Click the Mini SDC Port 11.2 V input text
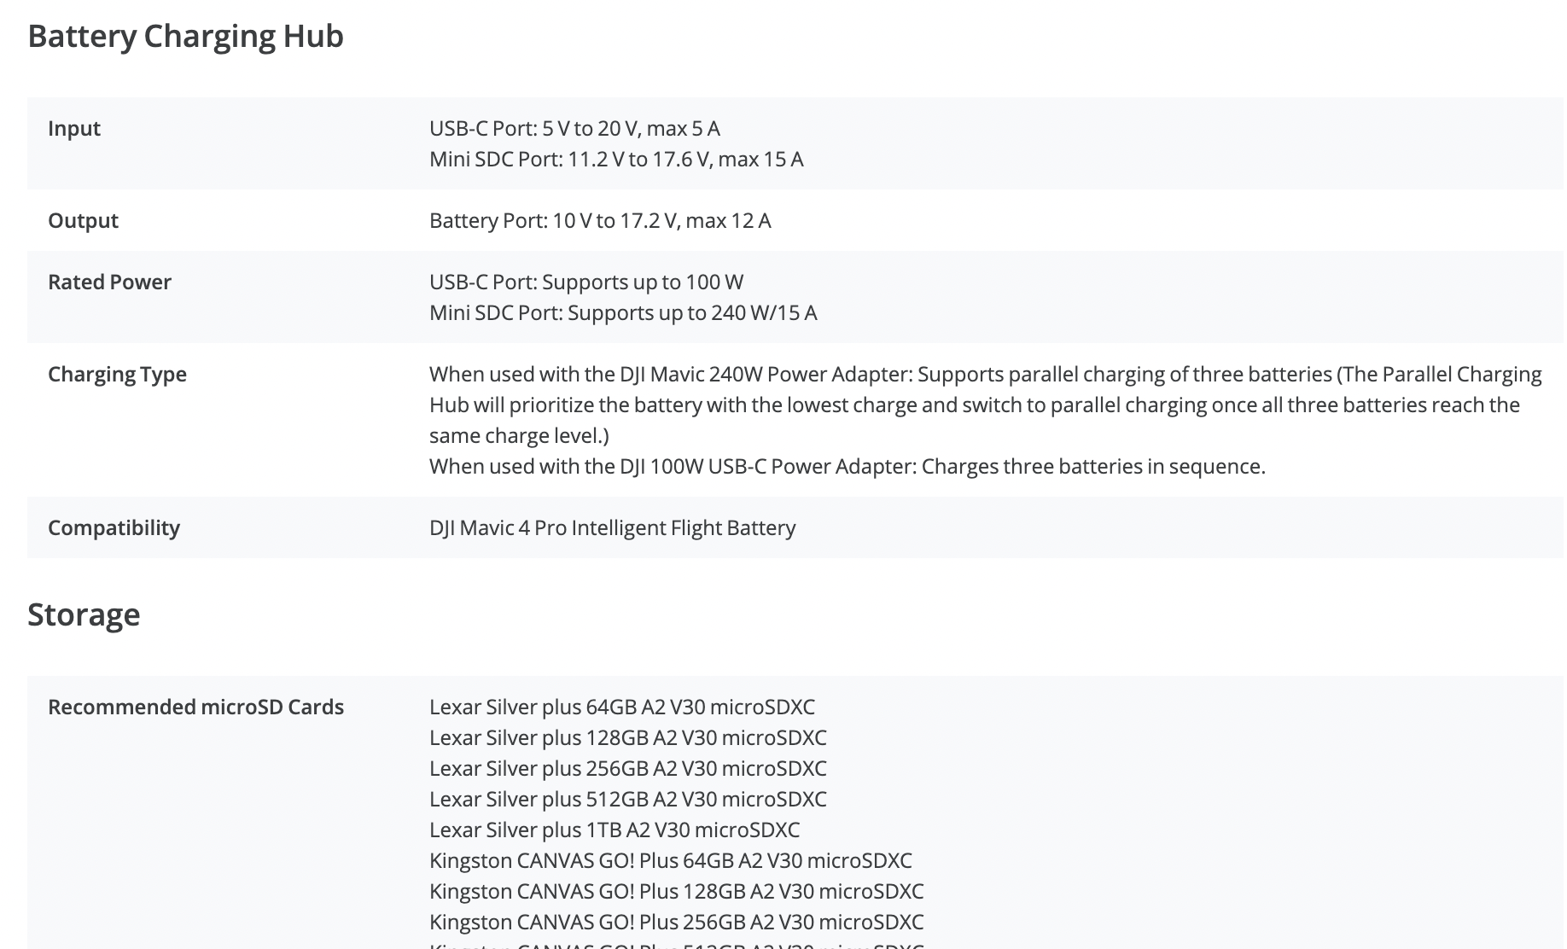This screenshot has width=1567, height=949. (616, 159)
